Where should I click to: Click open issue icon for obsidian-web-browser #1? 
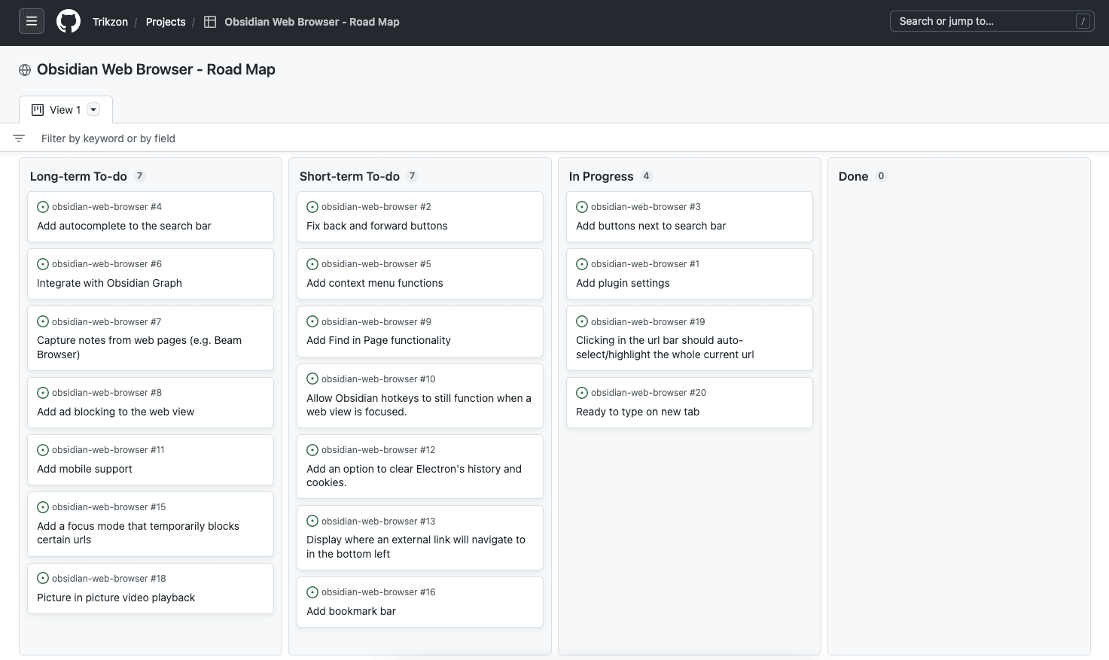click(x=582, y=264)
